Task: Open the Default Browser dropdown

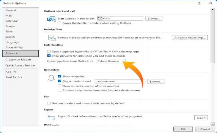Action: coord(111,61)
